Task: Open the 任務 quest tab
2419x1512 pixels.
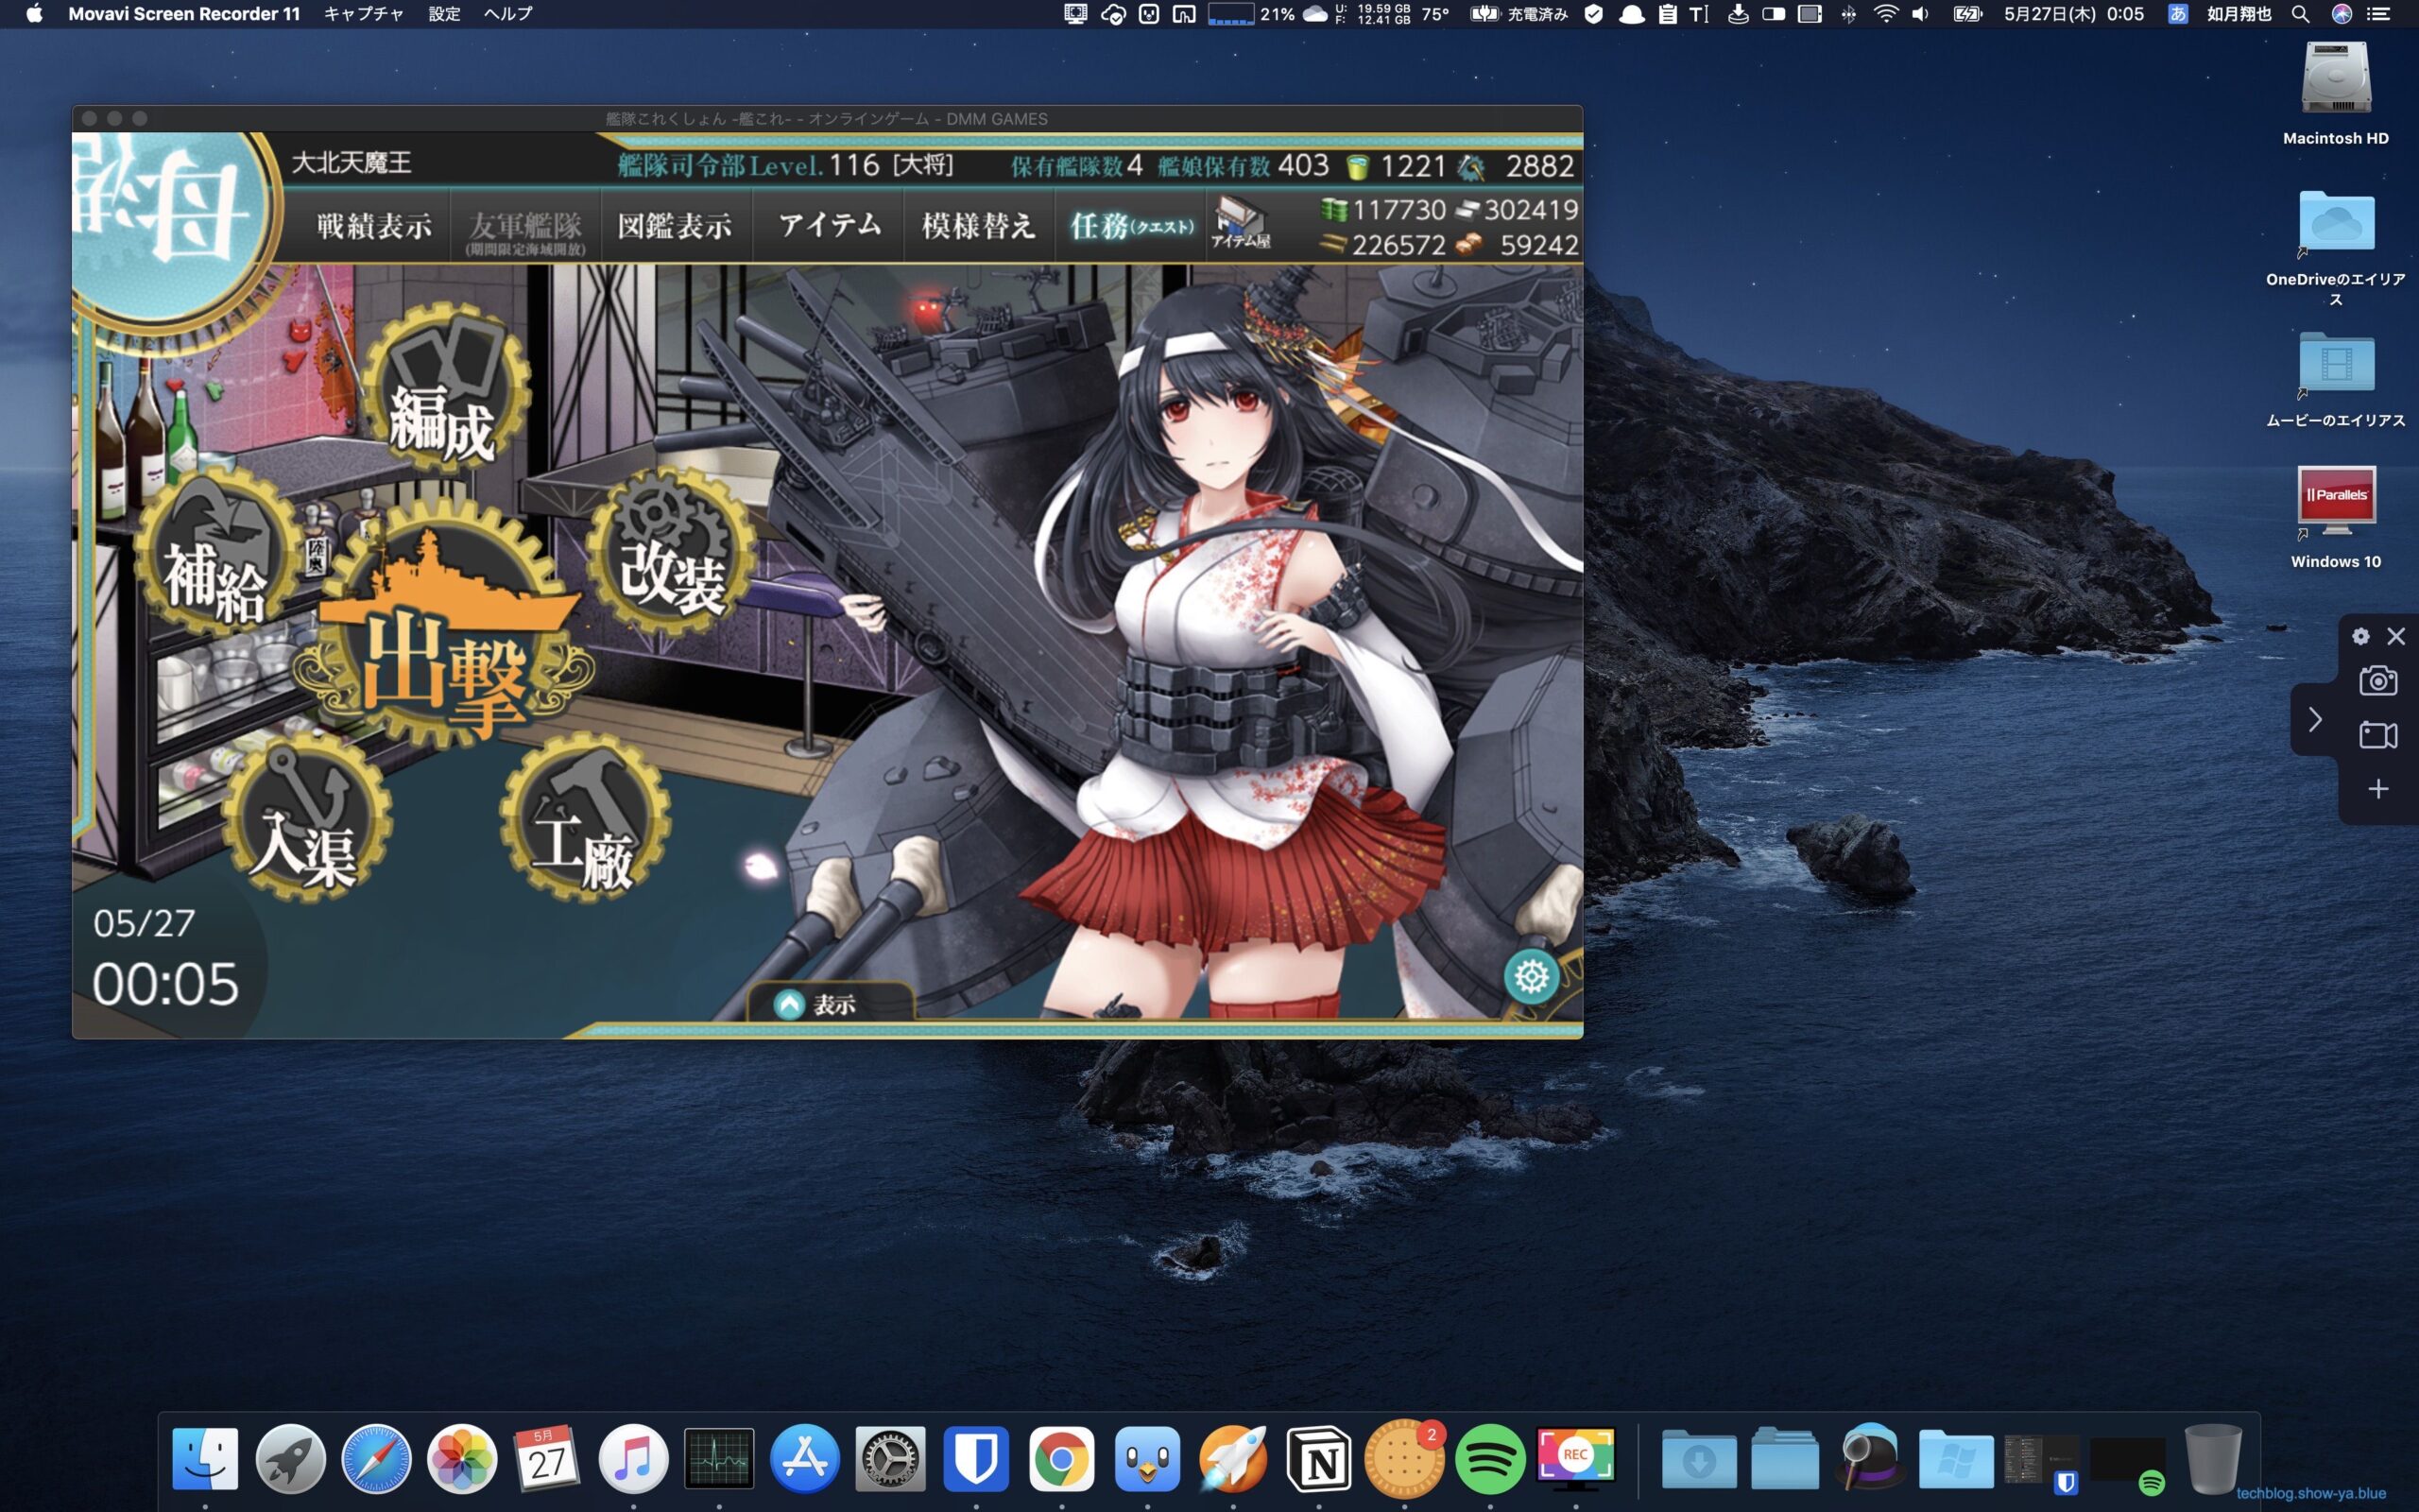Action: point(1130,226)
